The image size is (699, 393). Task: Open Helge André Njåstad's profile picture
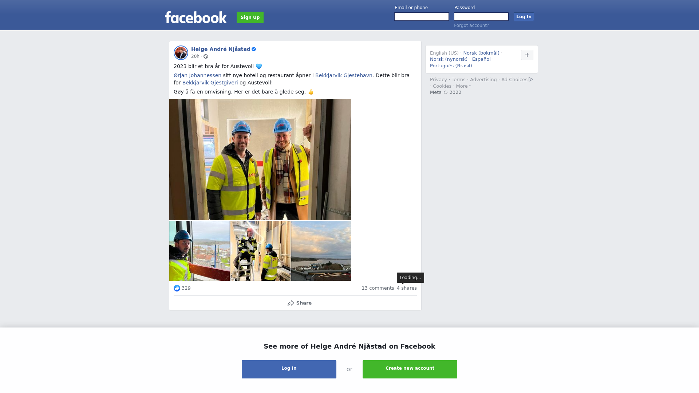pyautogui.click(x=181, y=53)
